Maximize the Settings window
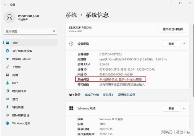Screen dimensions: 194x136 [x=180, y=3]
